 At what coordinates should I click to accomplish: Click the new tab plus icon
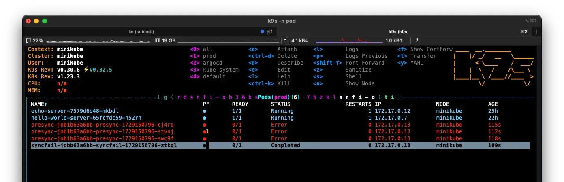[536, 32]
